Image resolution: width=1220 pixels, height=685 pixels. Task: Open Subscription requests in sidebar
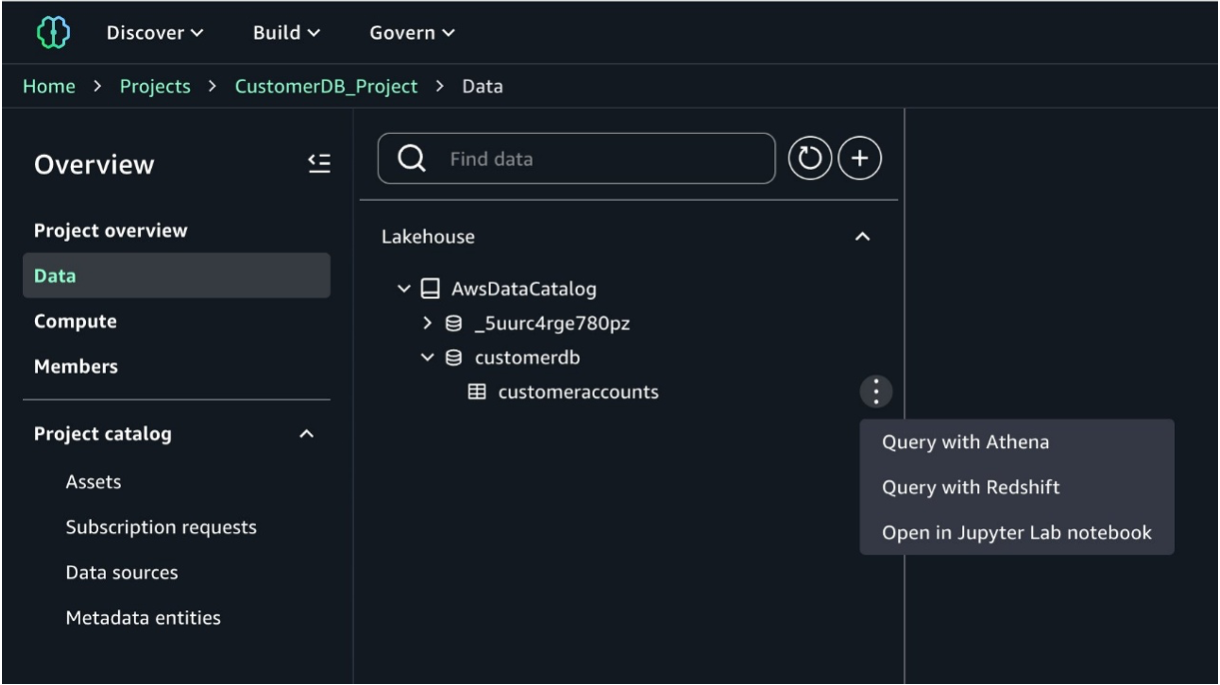161,527
